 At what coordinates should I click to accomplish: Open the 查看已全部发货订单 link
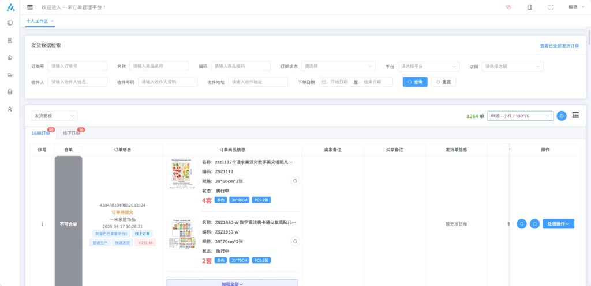(x=559, y=45)
